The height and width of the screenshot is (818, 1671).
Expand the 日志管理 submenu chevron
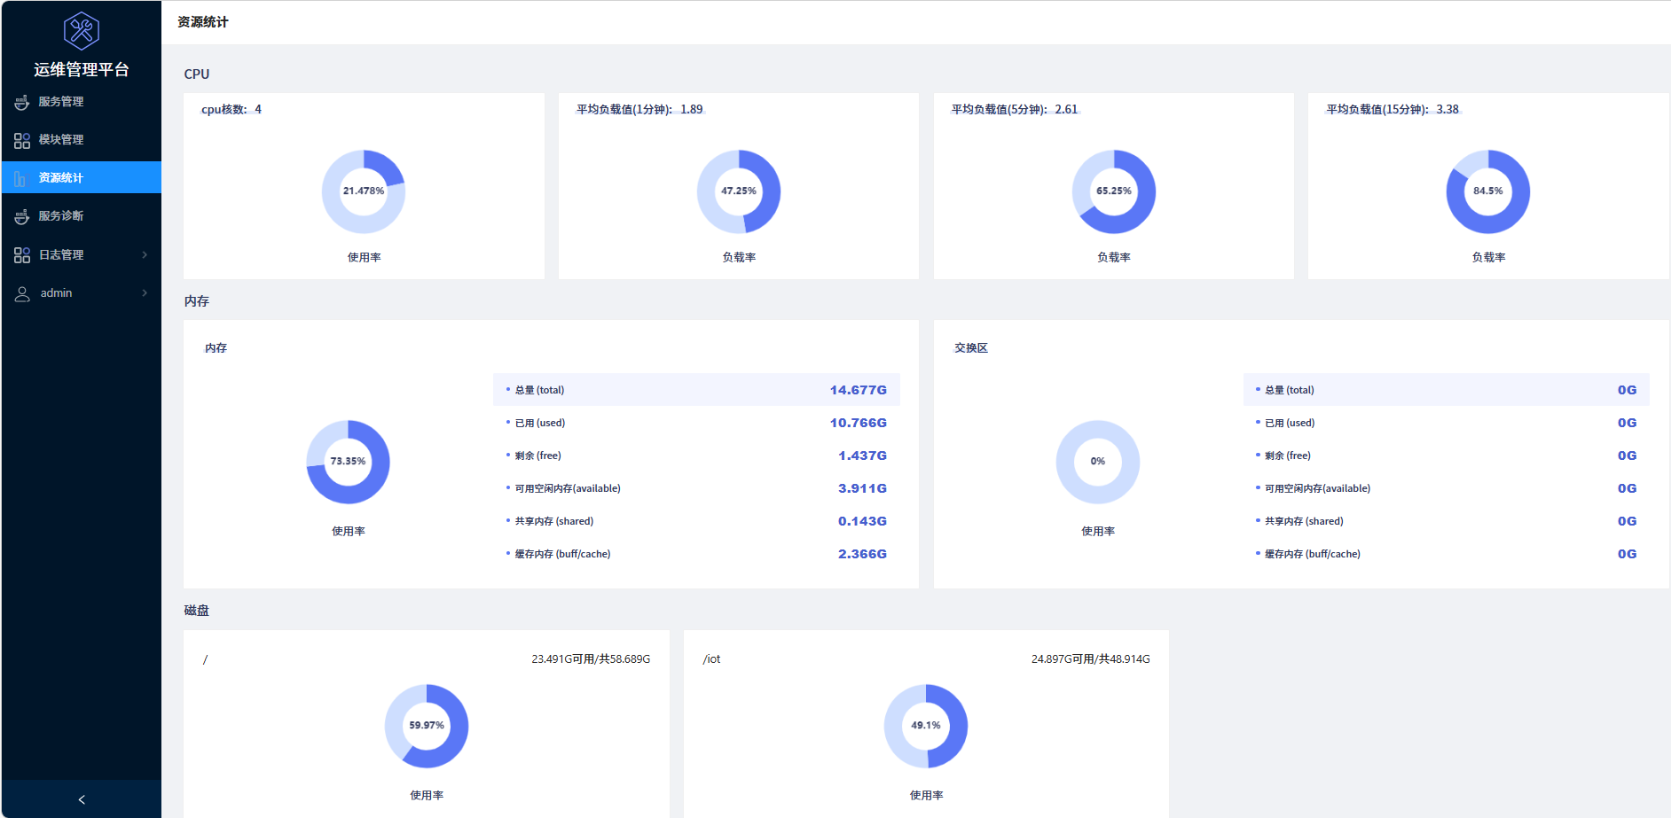(x=145, y=255)
